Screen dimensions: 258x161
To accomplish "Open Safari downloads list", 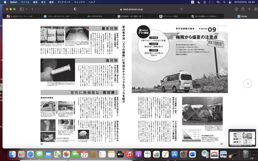I will point(236,9).
